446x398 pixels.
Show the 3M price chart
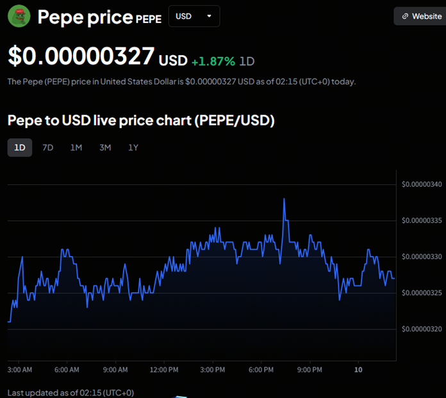[105, 148]
